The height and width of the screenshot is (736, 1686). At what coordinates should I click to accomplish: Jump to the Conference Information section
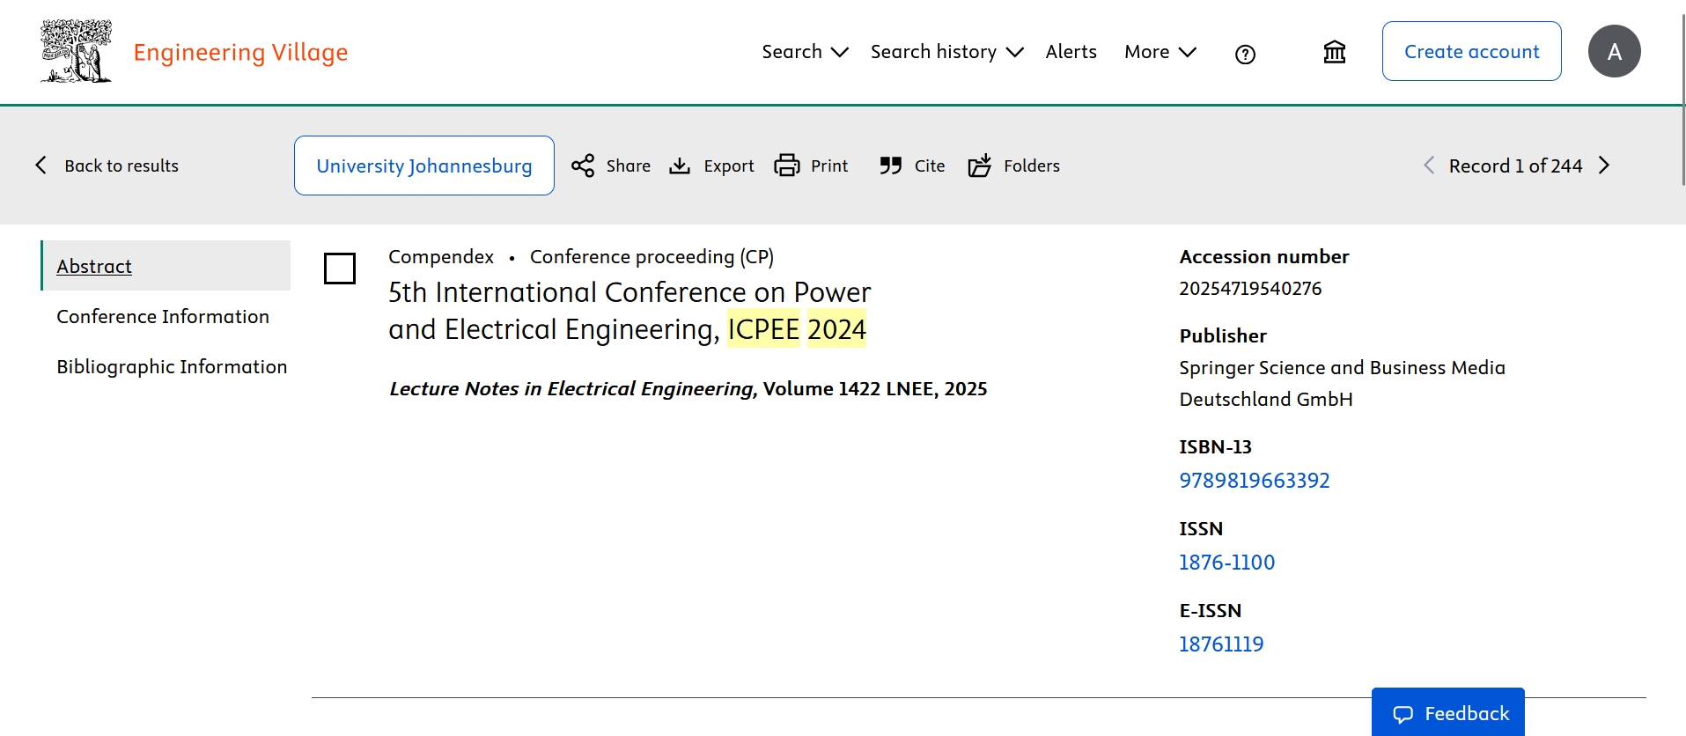[x=163, y=316]
